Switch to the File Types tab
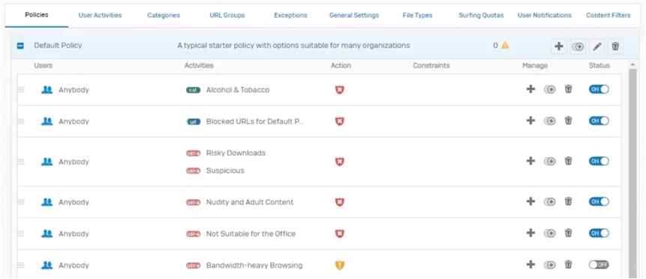Image resolution: width=646 pixels, height=279 pixels. click(x=417, y=15)
